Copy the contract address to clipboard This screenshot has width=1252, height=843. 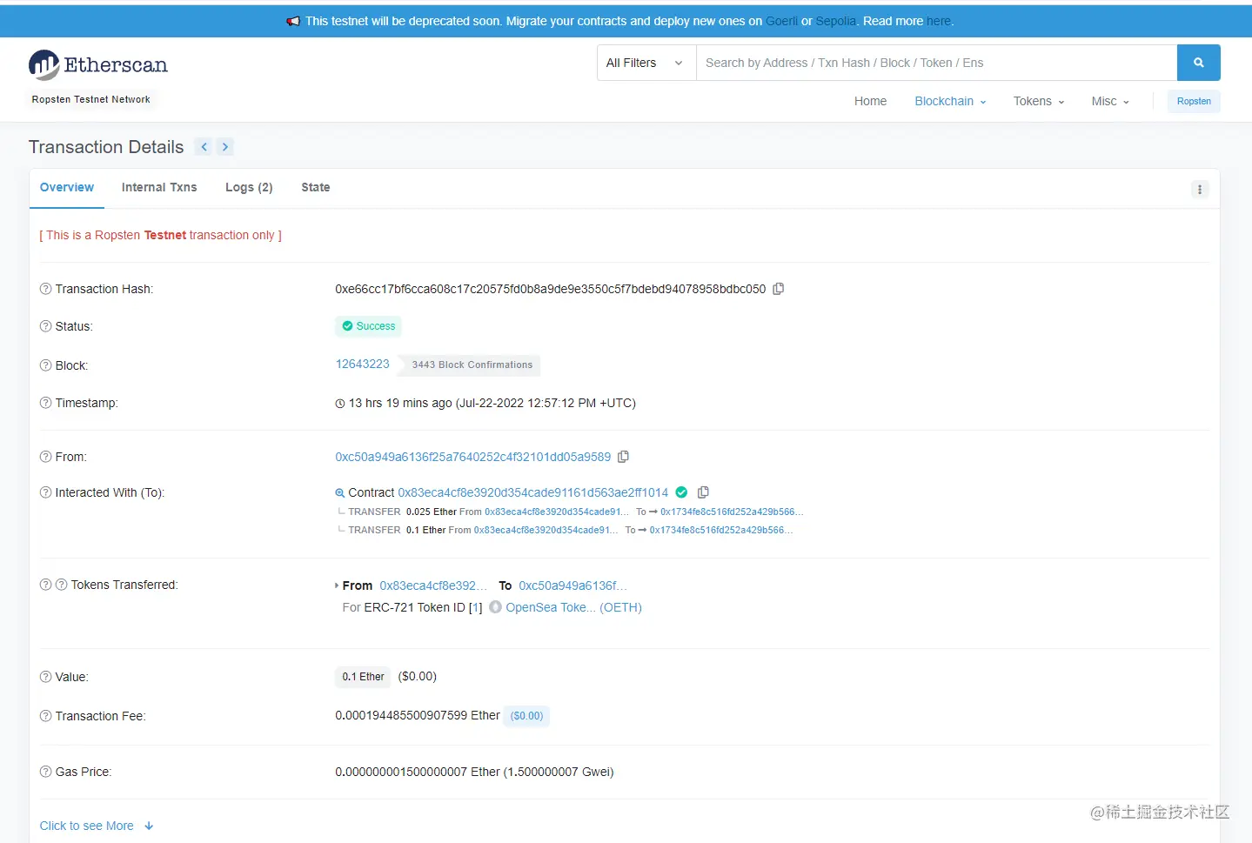pyautogui.click(x=703, y=492)
